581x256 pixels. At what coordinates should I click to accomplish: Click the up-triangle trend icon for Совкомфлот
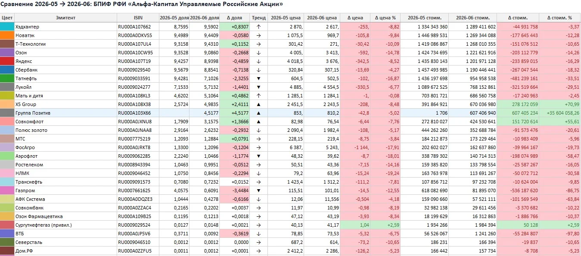tap(259, 122)
